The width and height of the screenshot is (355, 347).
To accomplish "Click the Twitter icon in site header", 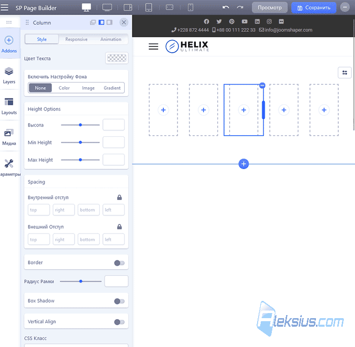I will [219, 21].
